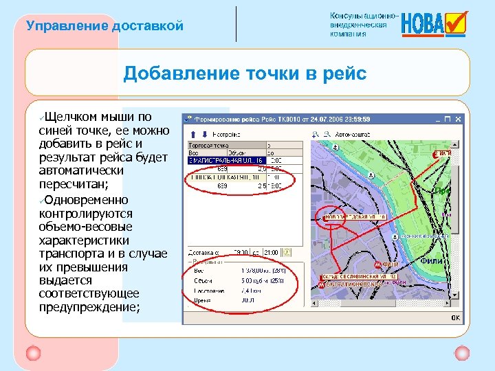495x371 pixels.
Task: Click the bottom-left round slide button
Action: point(34,353)
